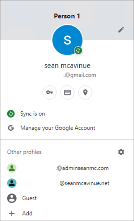Switch to the seanmcavinue.net profile
This screenshot has height=221, width=134.
67,183
